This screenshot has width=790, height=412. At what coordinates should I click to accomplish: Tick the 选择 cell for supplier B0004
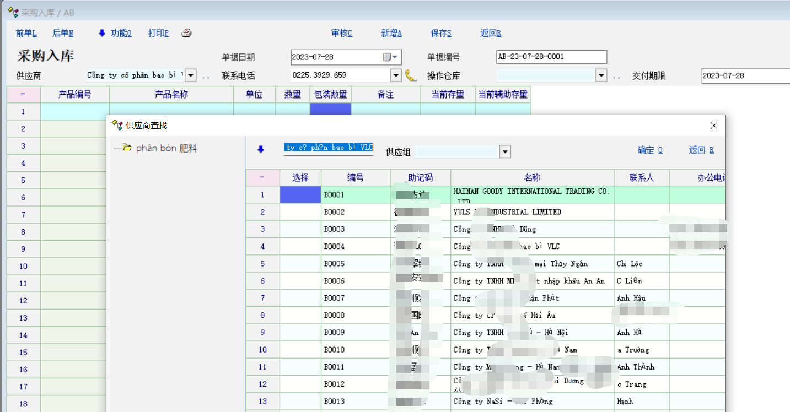click(300, 246)
